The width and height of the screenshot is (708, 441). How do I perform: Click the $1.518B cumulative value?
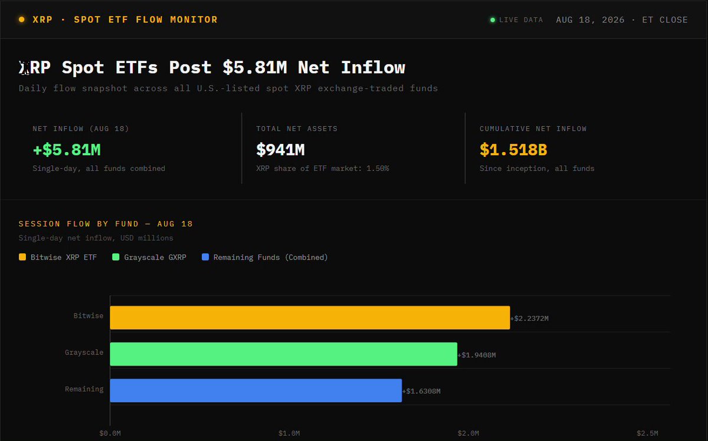[x=513, y=150]
